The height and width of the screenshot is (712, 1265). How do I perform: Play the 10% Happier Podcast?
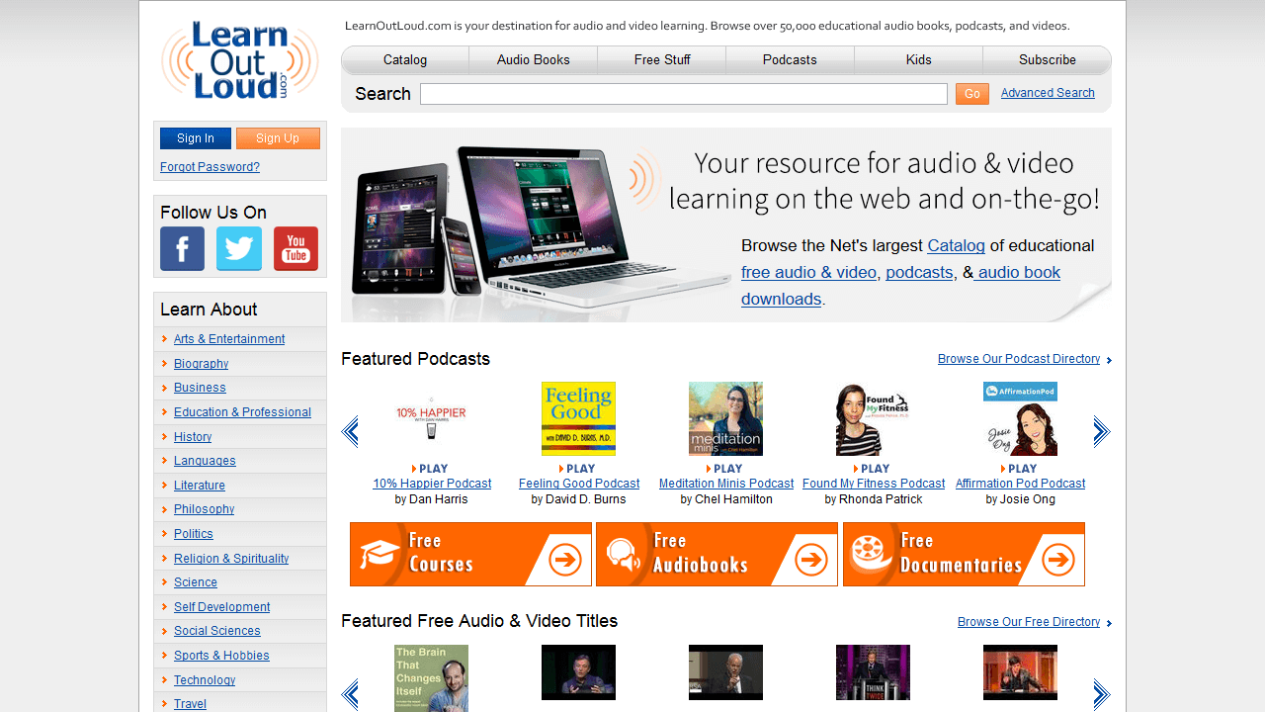(429, 469)
